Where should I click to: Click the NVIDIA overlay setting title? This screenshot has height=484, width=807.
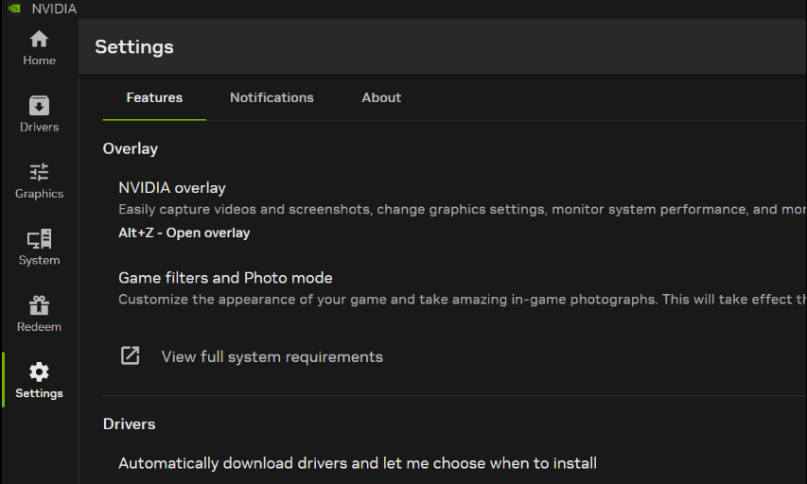[172, 187]
